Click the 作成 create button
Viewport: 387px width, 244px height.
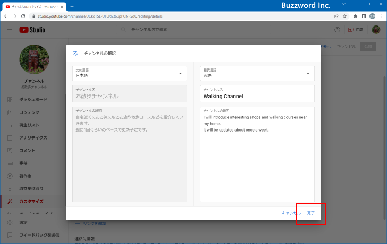(356, 30)
